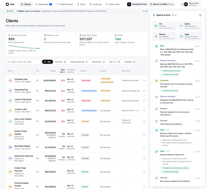Filter by Restricted 3
The height and width of the screenshot is (189, 207).
pos(98,62)
